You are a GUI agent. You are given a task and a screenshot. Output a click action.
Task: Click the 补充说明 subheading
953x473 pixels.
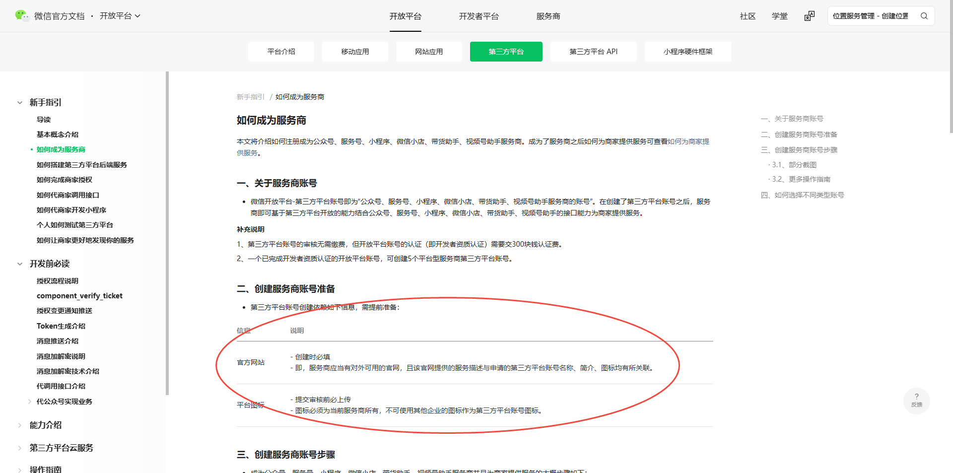click(251, 229)
